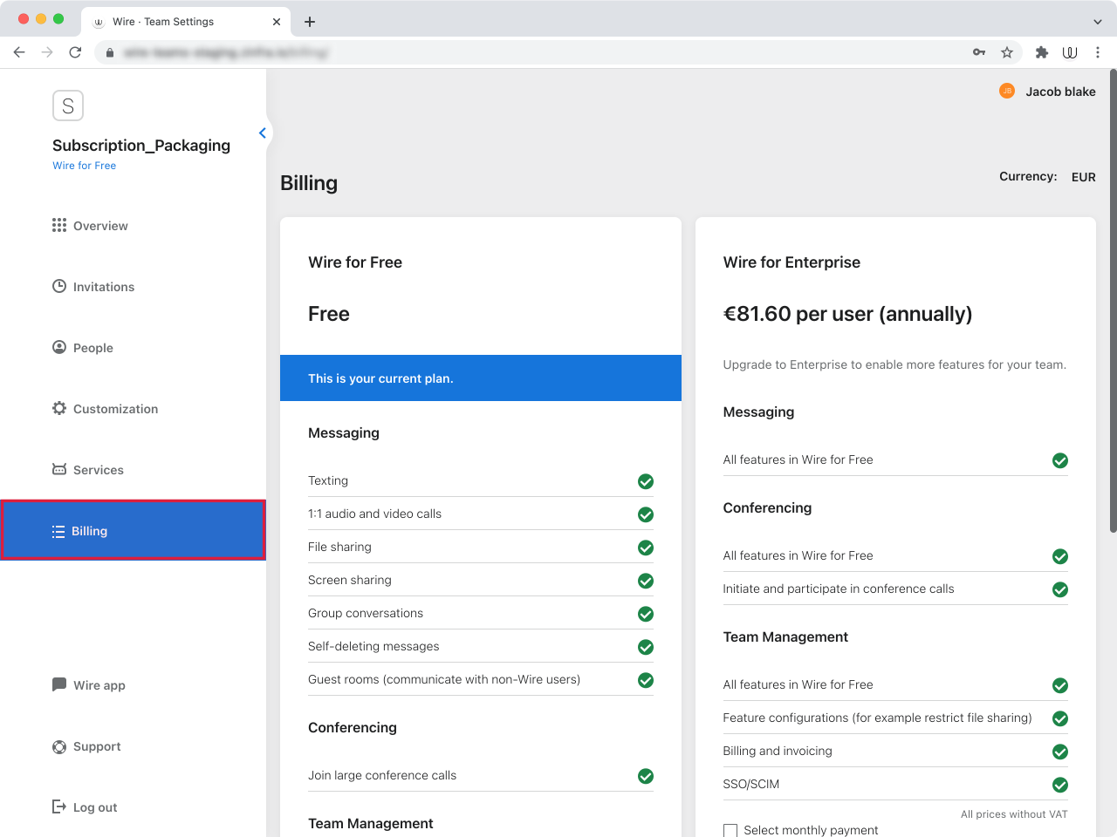Bookmark this page with star icon
1117x837 pixels.
click(x=1007, y=52)
